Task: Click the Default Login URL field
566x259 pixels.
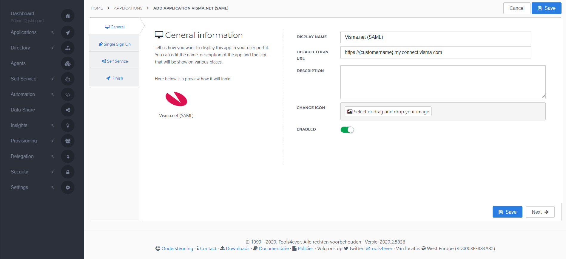Action: [x=436, y=52]
